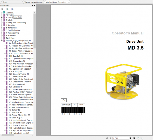The height and width of the screenshot is (140, 153).
Task: Open 3 Lifting and Transporting bookmark
Action: click(16, 23)
